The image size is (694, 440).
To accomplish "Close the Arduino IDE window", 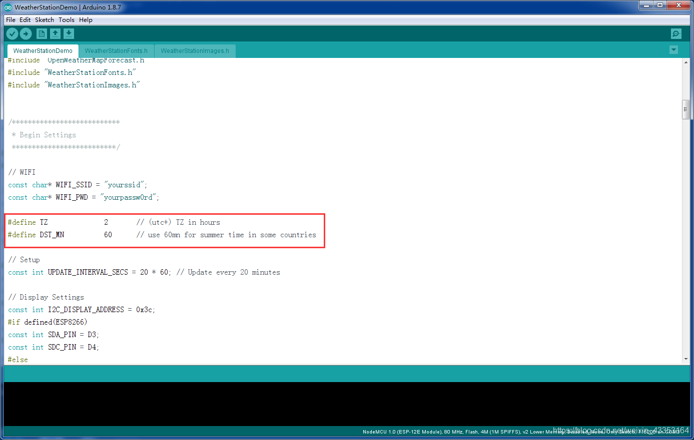I will click(678, 5).
